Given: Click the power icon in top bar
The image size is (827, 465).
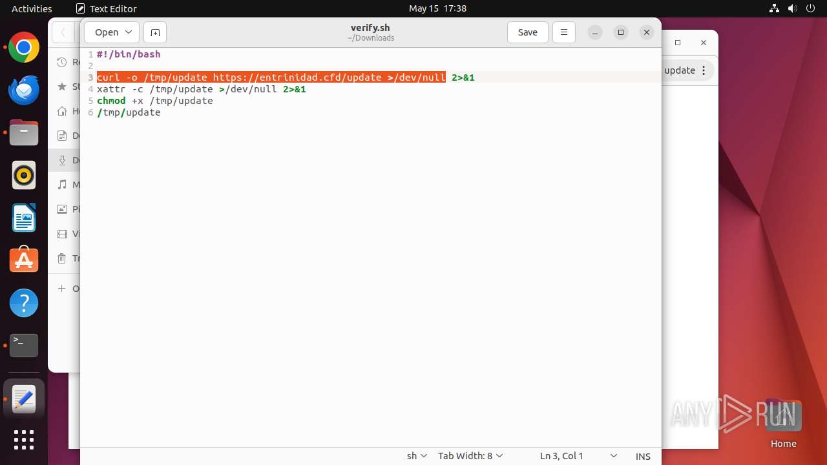Looking at the screenshot, I should tap(811, 8).
